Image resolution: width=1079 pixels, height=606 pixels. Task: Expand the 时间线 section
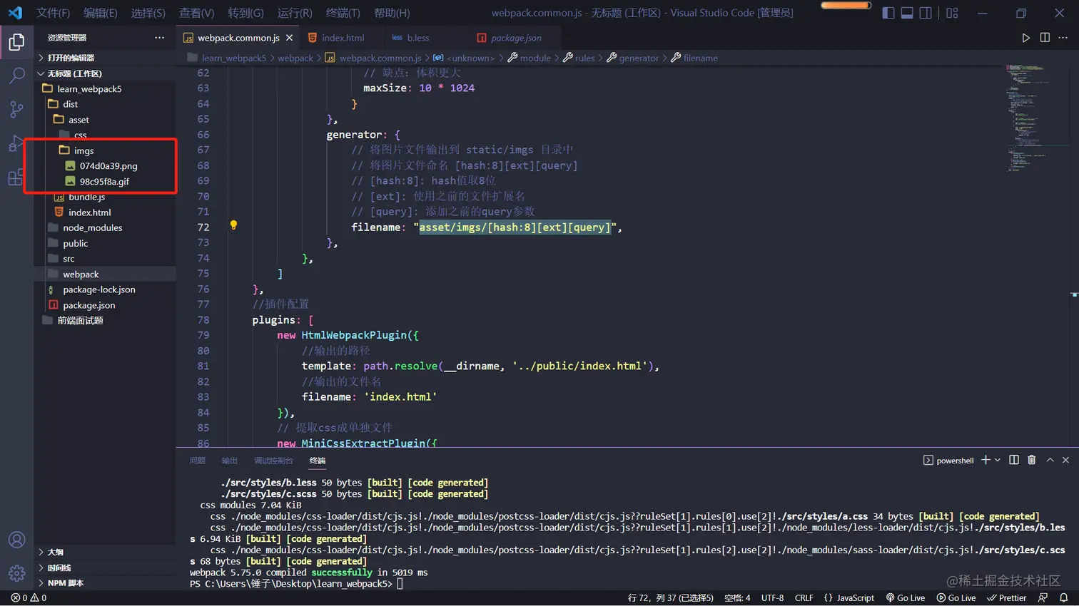[105, 568]
